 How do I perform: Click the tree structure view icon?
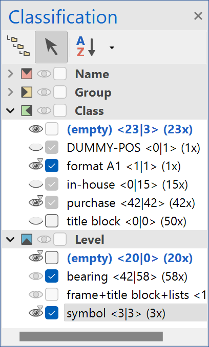tap(18, 46)
